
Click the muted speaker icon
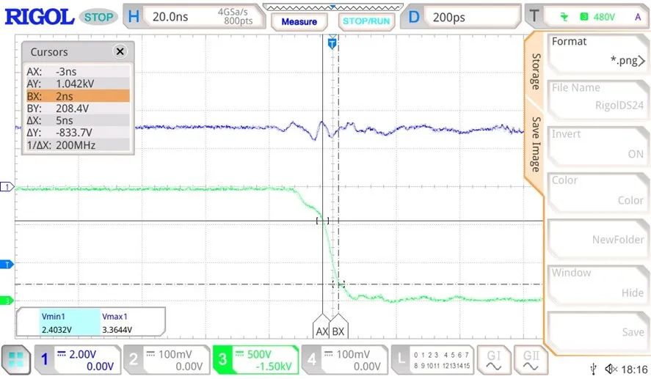coord(611,369)
